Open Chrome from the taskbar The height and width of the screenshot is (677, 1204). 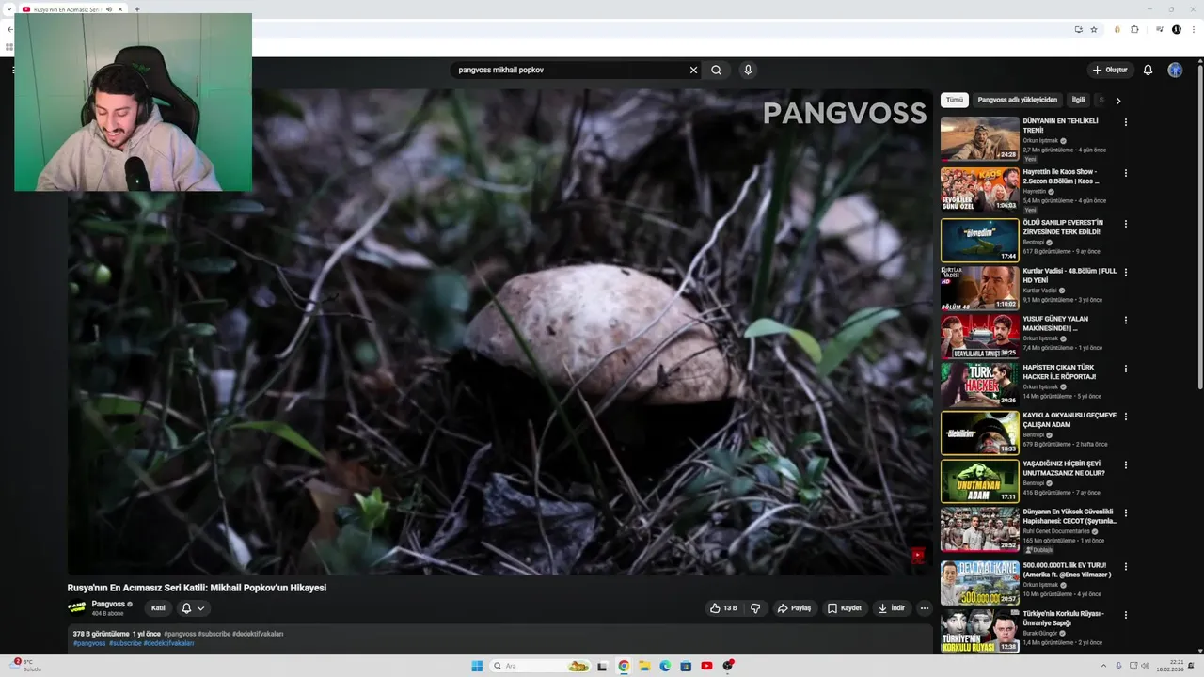point(624,666)
